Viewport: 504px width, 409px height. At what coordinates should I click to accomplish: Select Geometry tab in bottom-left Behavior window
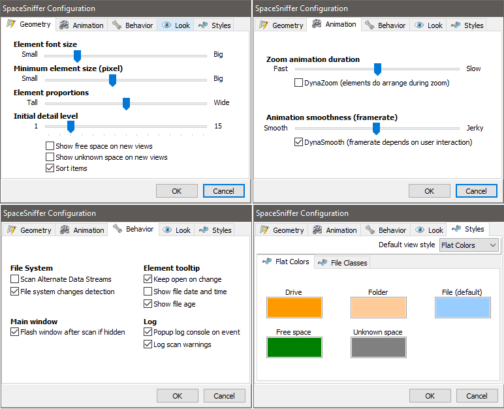point(29,230)
